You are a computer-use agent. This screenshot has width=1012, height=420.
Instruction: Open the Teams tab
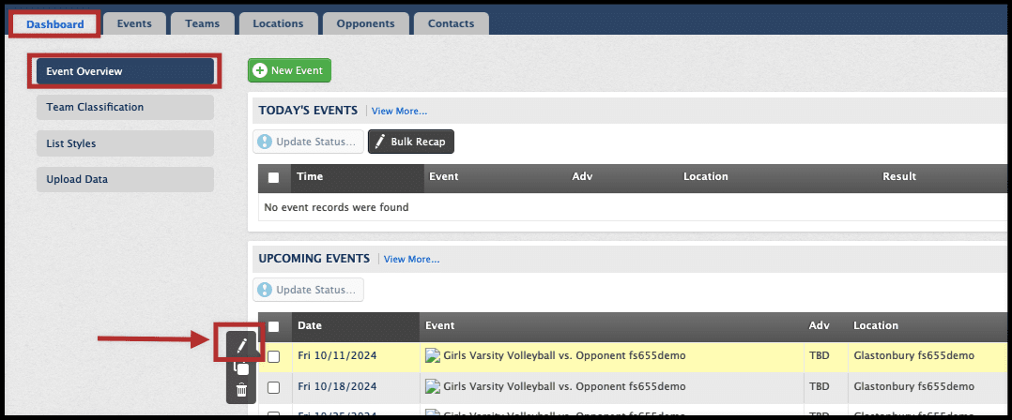(202, 23)
